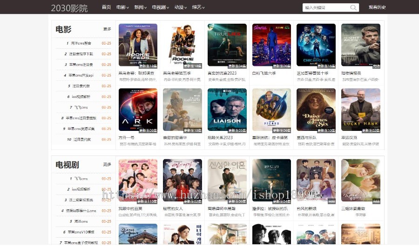This screenshot has width=419, height=246.
Task: Open the True Lies poster
Action: point(227,45)
